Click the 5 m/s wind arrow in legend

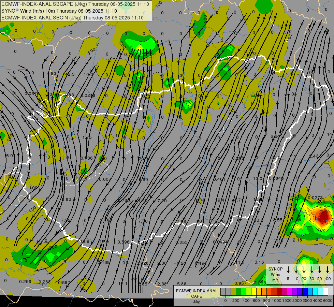pyautogui.click(x=288, y=269)
